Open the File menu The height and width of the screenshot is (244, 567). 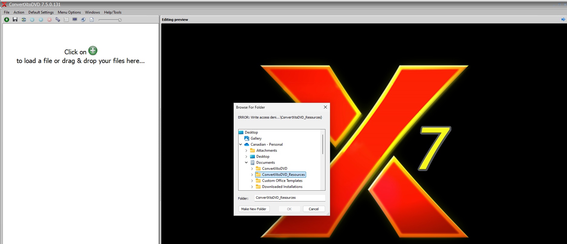(7, 12)
